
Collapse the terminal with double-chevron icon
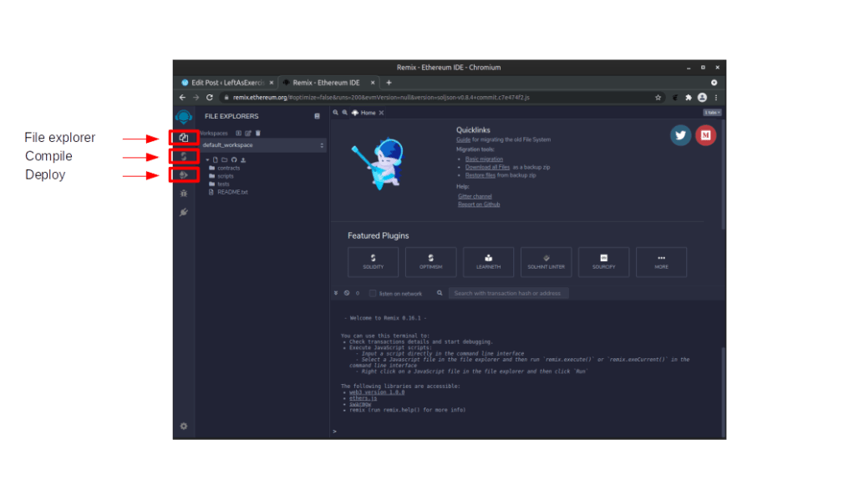pyautogui.click(x=336, y=294)
